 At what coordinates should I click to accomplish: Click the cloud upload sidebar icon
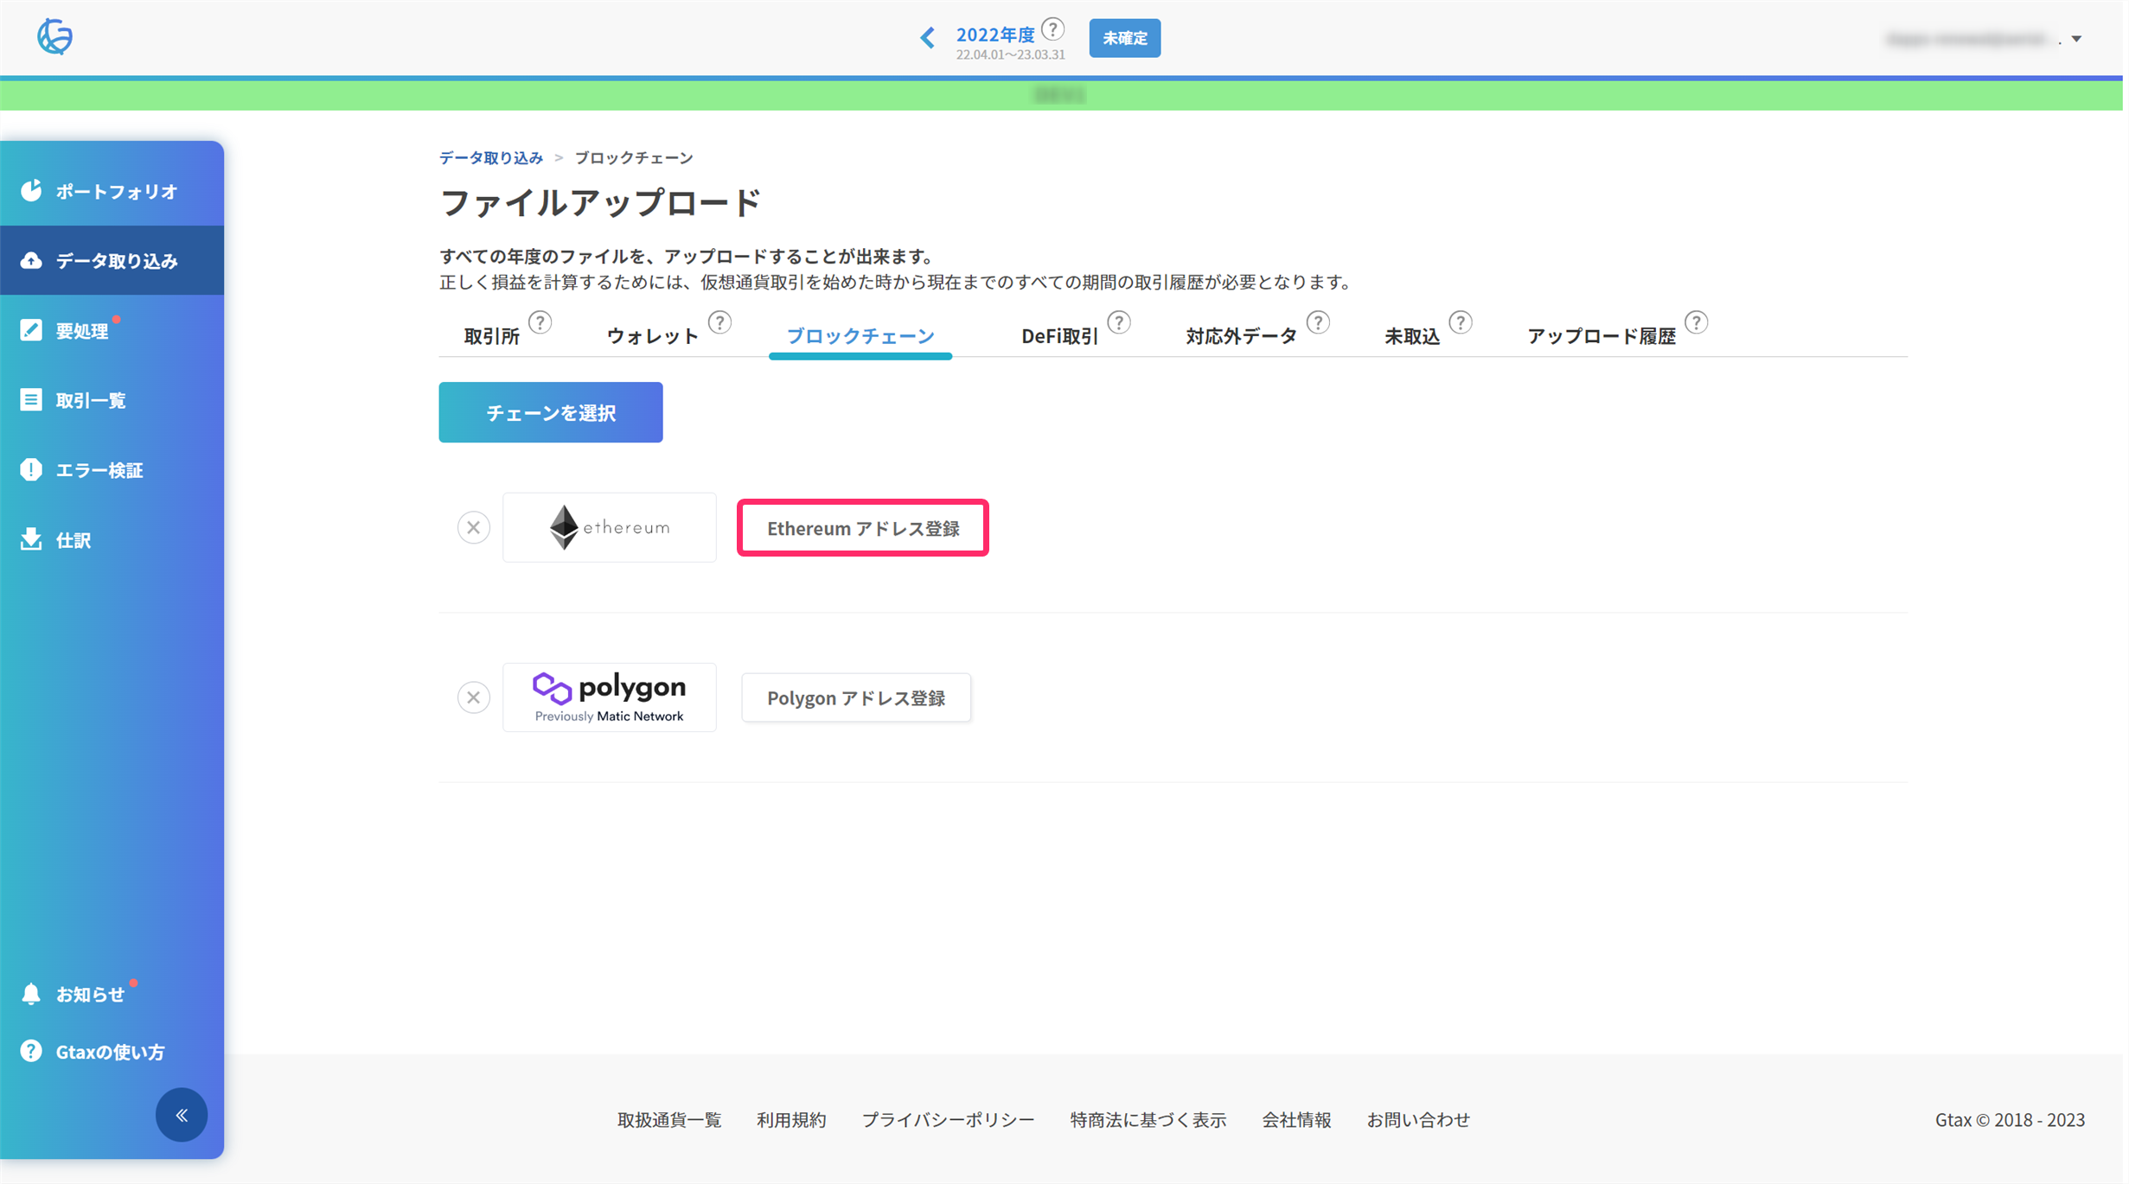(x=31, y=260)
